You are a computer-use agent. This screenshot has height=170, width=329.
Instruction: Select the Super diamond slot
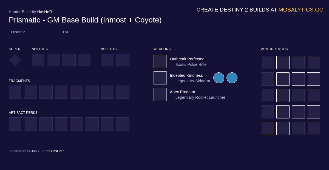15,60
